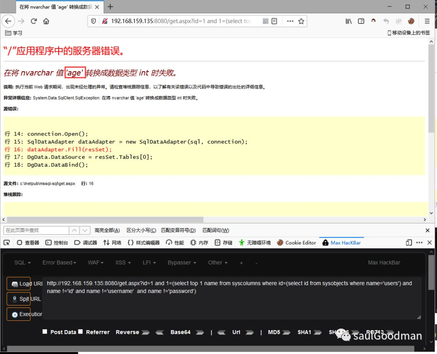The width and height of the screenshot is (437, 354).
Task: Open 无障碍环境 Accessibility tab
Action: pyautogui.click(x=255, y=243)
